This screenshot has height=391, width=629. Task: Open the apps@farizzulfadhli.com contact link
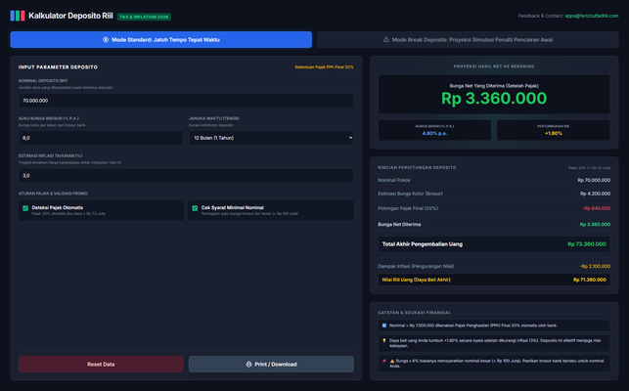[592, 16]
